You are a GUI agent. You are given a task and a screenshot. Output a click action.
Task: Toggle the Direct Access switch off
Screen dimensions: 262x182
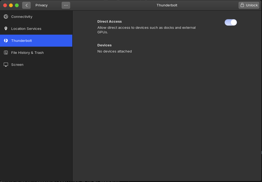[231, 22]
